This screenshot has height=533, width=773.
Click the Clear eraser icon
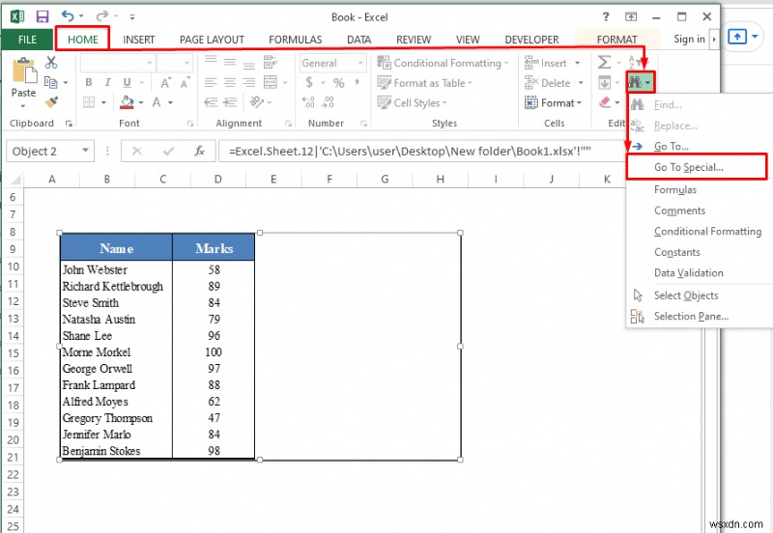tap(605, 102)
